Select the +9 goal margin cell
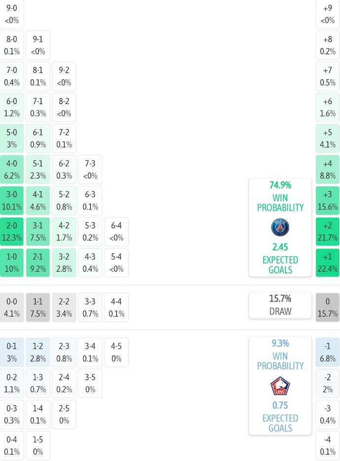 pos(328,14)
